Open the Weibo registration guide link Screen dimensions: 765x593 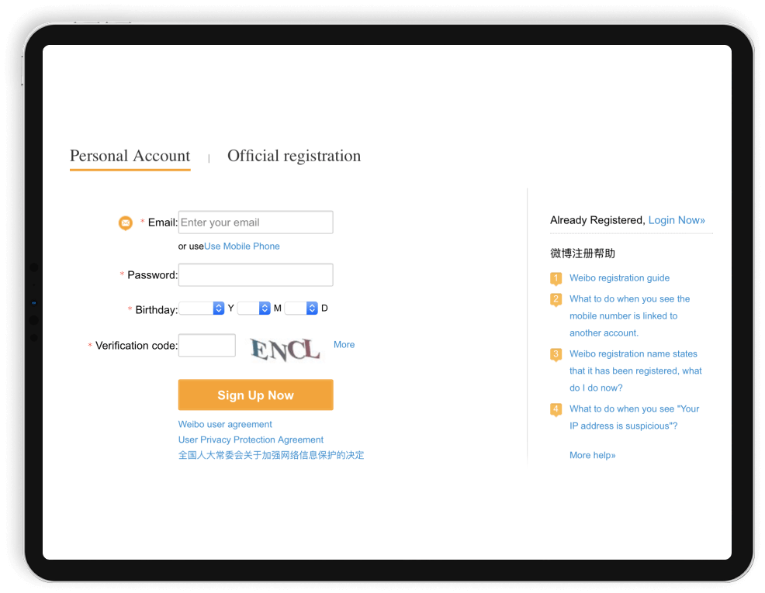tap(620, 278)
